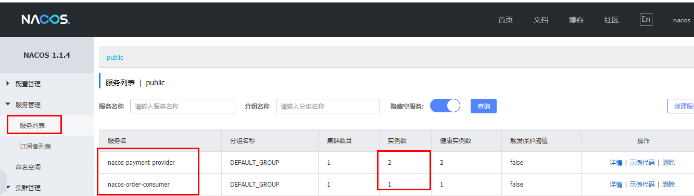
Task: Click 删除 for nacos-order-consumer
Action: 668,185
